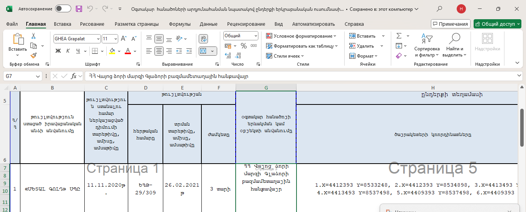Open the Условное форматирование dropdown
526x212 pixels.
(x=301, y=36)
